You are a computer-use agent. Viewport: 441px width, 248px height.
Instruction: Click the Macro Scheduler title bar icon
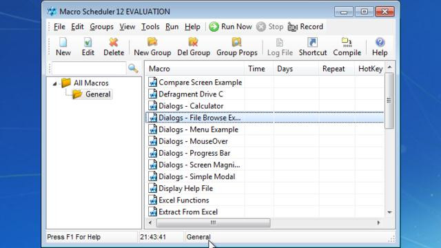pyautogui.click(x=52, y=12)
